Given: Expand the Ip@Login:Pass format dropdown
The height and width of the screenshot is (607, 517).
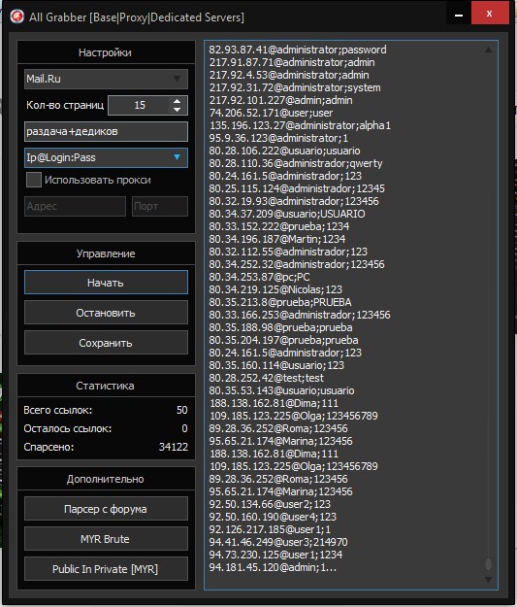Looking at the screenshot, I should [x=106, y=158].
